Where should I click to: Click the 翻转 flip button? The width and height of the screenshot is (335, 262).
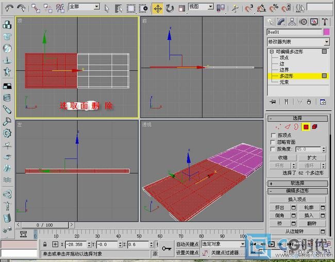[312, 223]
